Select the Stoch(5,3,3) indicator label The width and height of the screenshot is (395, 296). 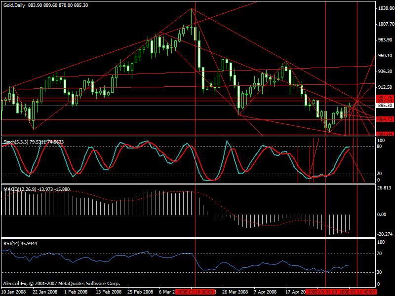[16, 142]
